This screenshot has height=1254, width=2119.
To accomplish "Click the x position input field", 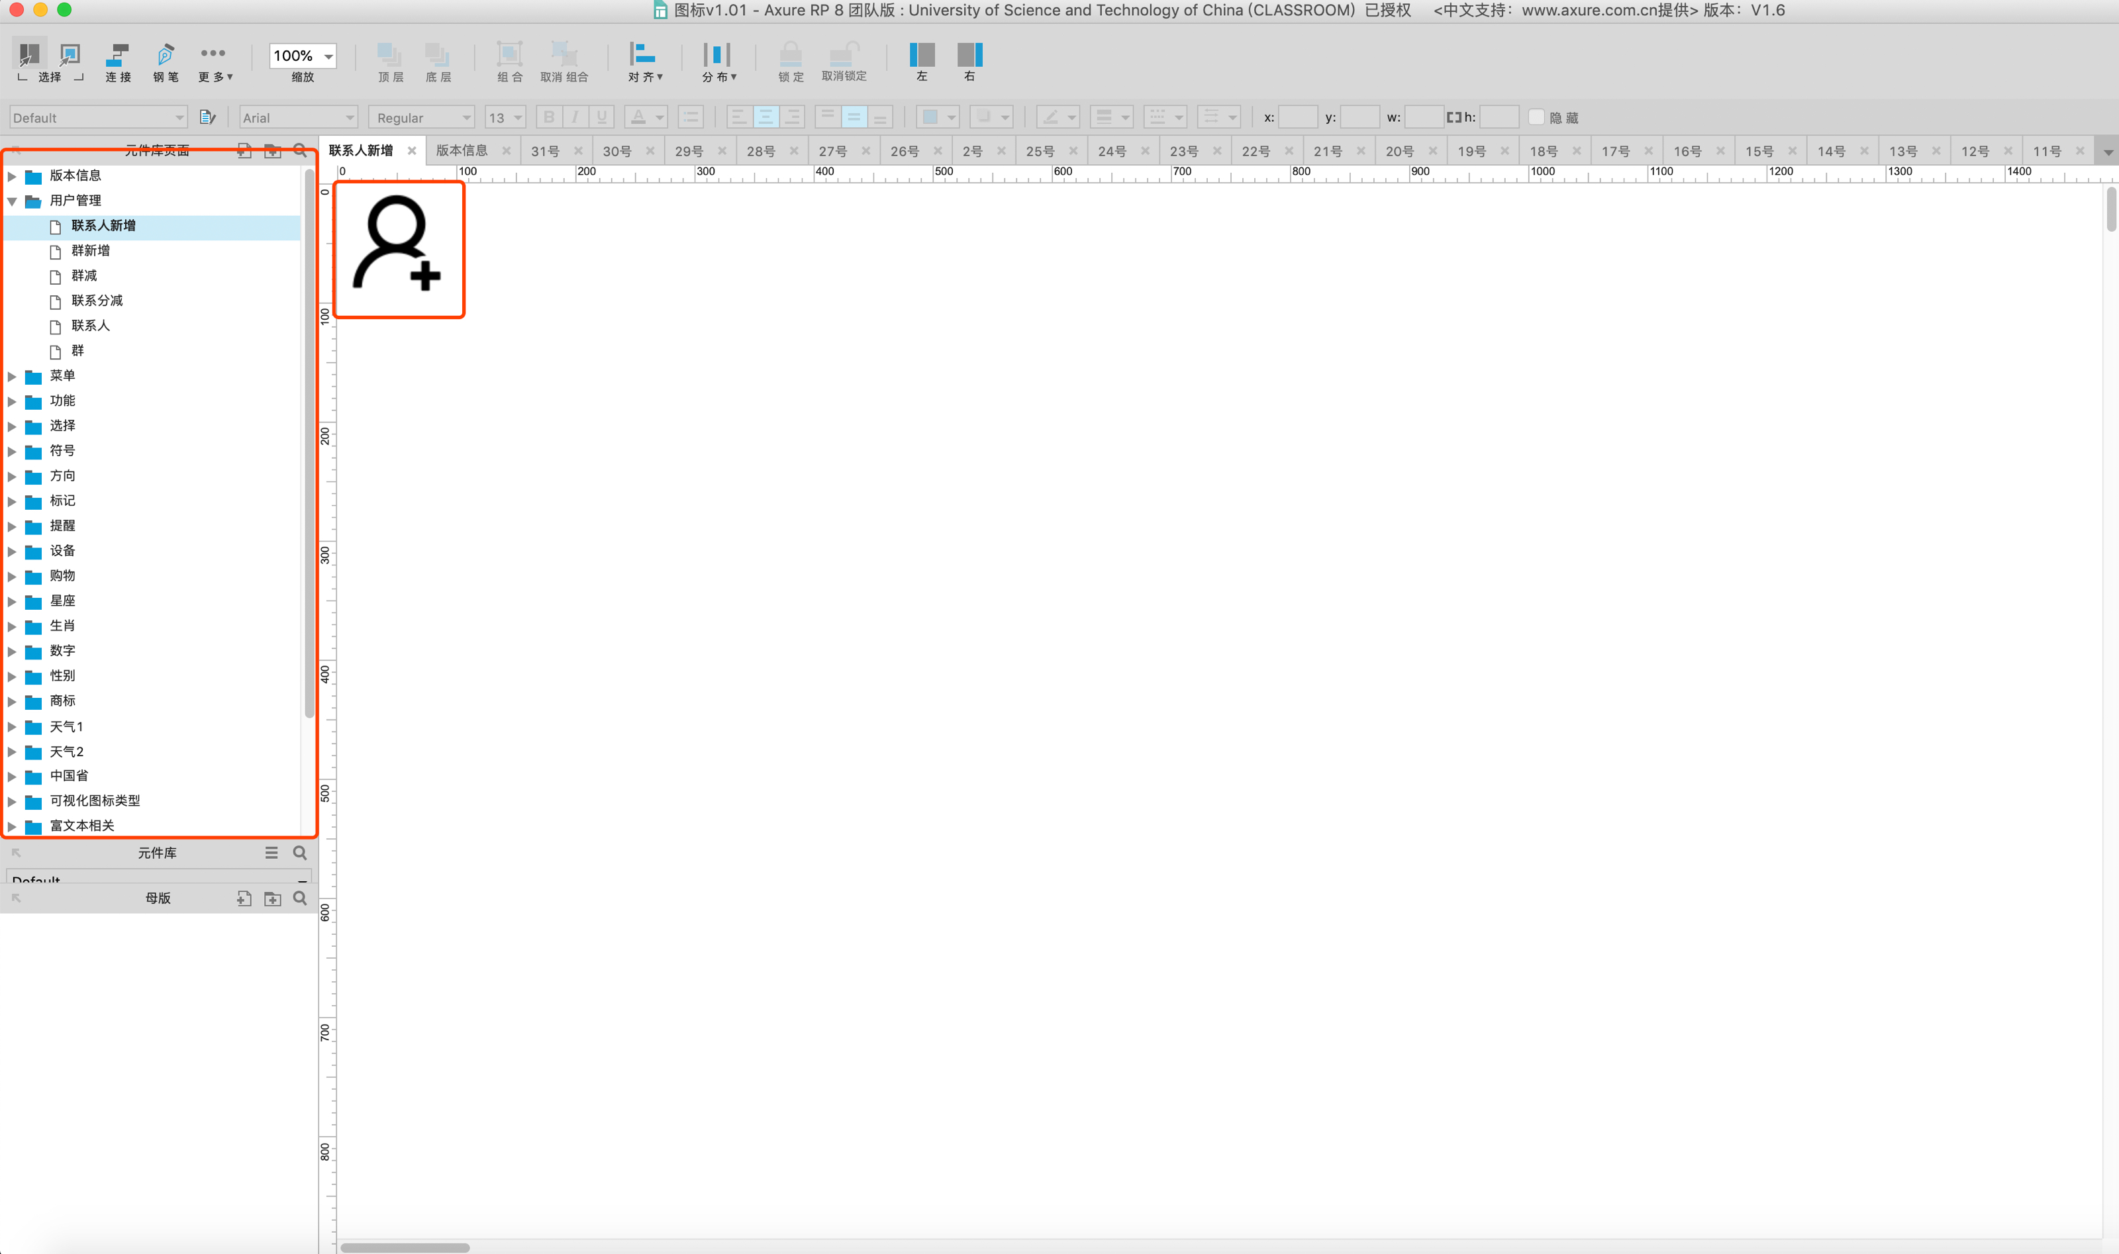I will 1298,117.
